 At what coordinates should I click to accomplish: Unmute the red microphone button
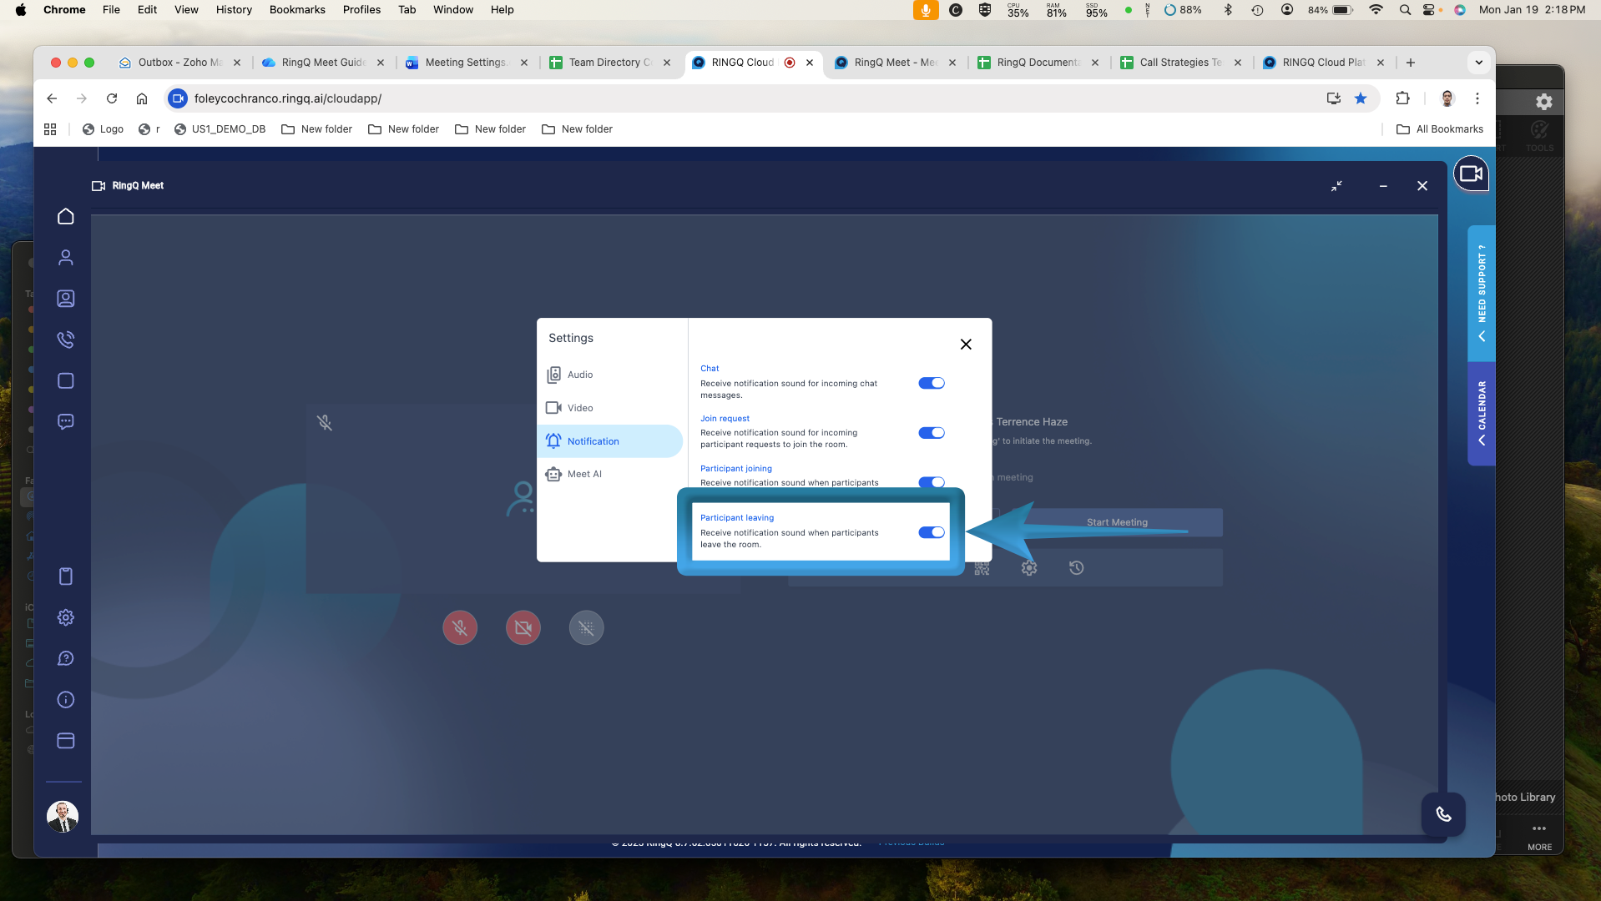[x=460, y=628]
